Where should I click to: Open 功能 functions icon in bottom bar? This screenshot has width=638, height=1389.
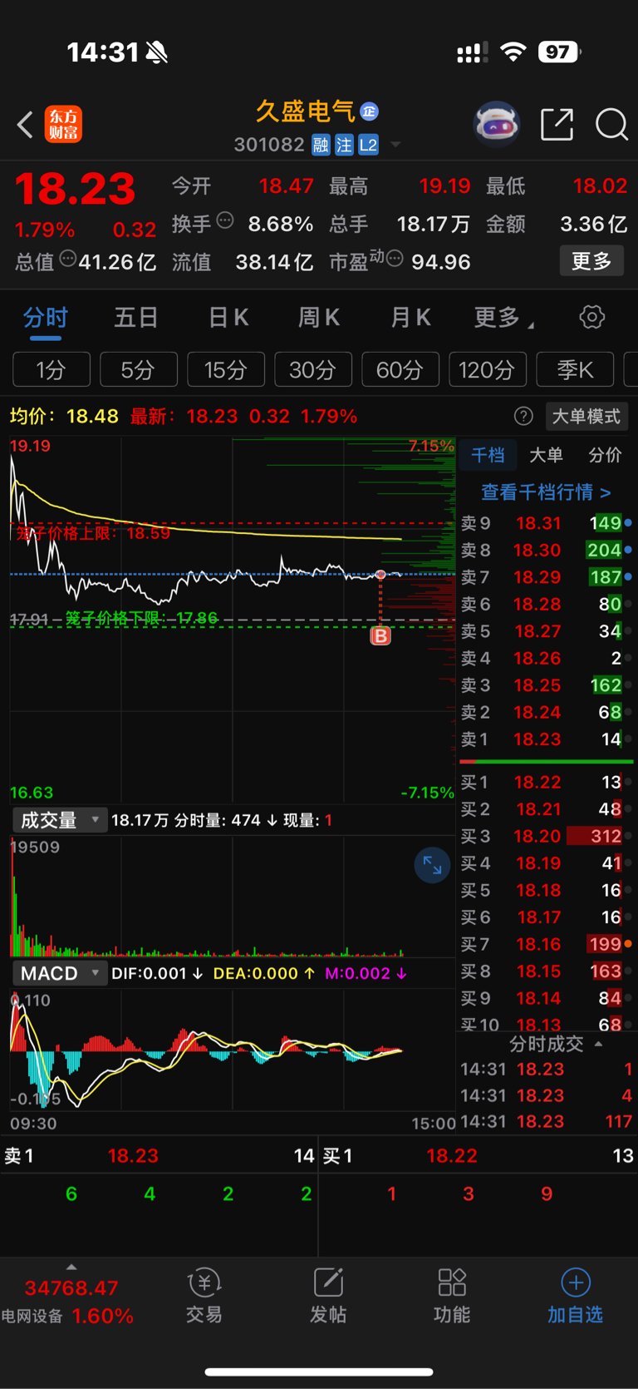pyautogui.click(x=452, y=1296)
